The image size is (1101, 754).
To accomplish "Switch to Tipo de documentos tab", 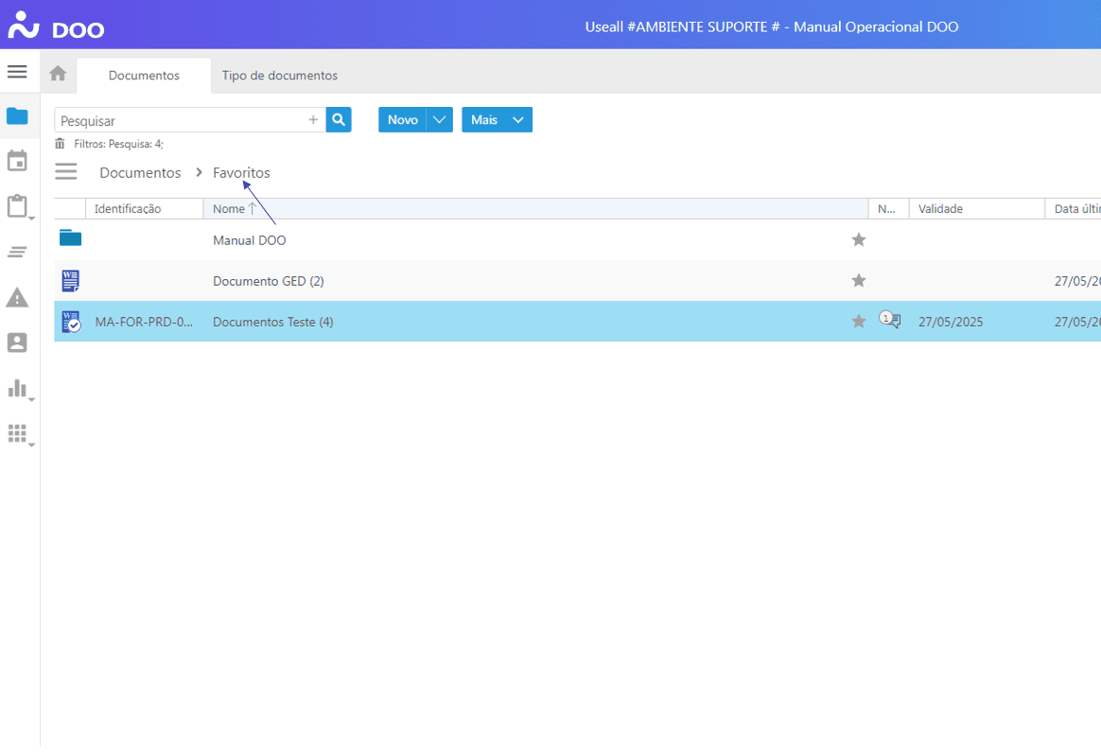I will point(279,76).
